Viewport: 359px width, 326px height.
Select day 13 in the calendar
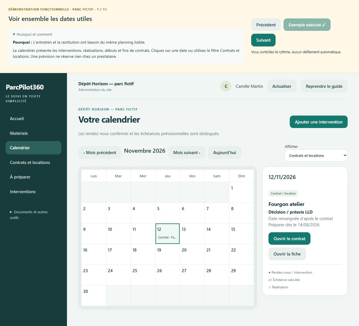(192, 234)
